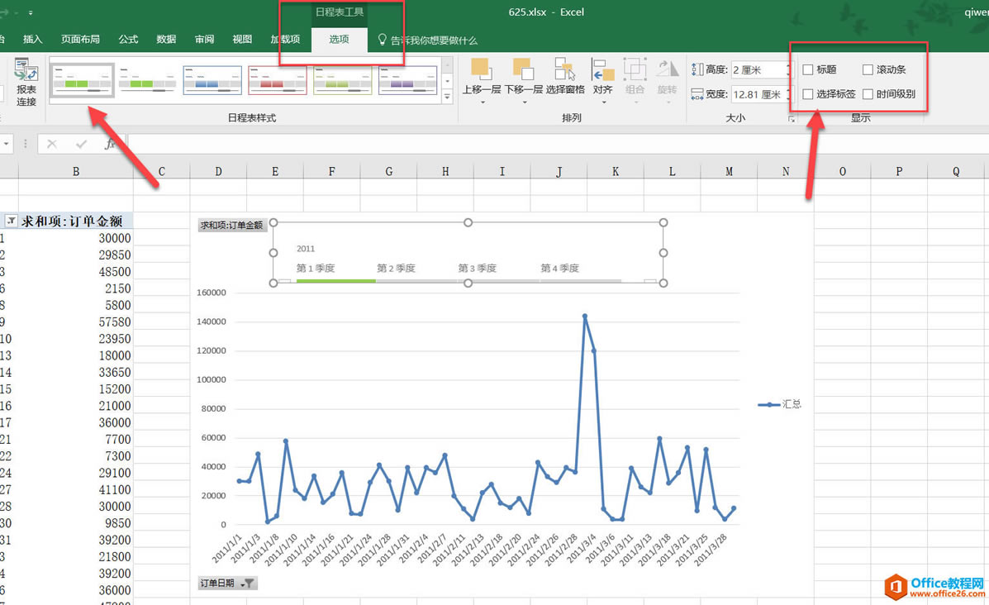
Task: Open the timeline style gallery more dropdown
Action: (x=447, y=96)
